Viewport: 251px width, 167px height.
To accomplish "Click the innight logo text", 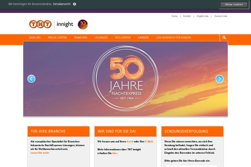I will pos(65,24).
